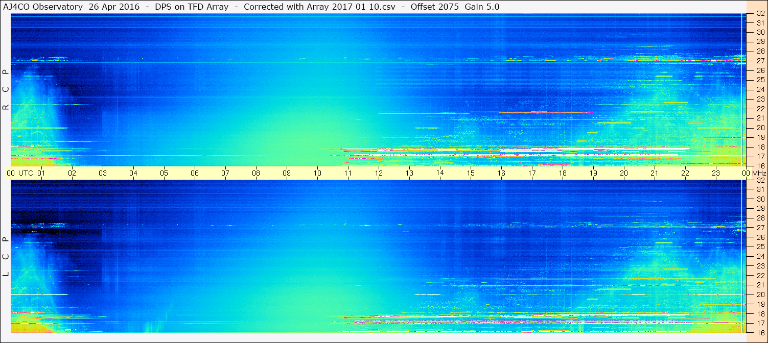The height and width of the screenshot is (343, 768).
Task: Select the 18 MHz label of the LCP panel
Action: (760, 314)
